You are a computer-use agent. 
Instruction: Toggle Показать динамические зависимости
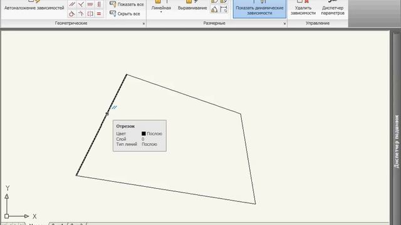click(x=259, y=9)
